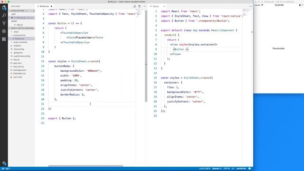The width and height of the screenshot is (304, 171).
Task: Click the left editor's vertical scrollbar
Action: [x=146, y=56]
